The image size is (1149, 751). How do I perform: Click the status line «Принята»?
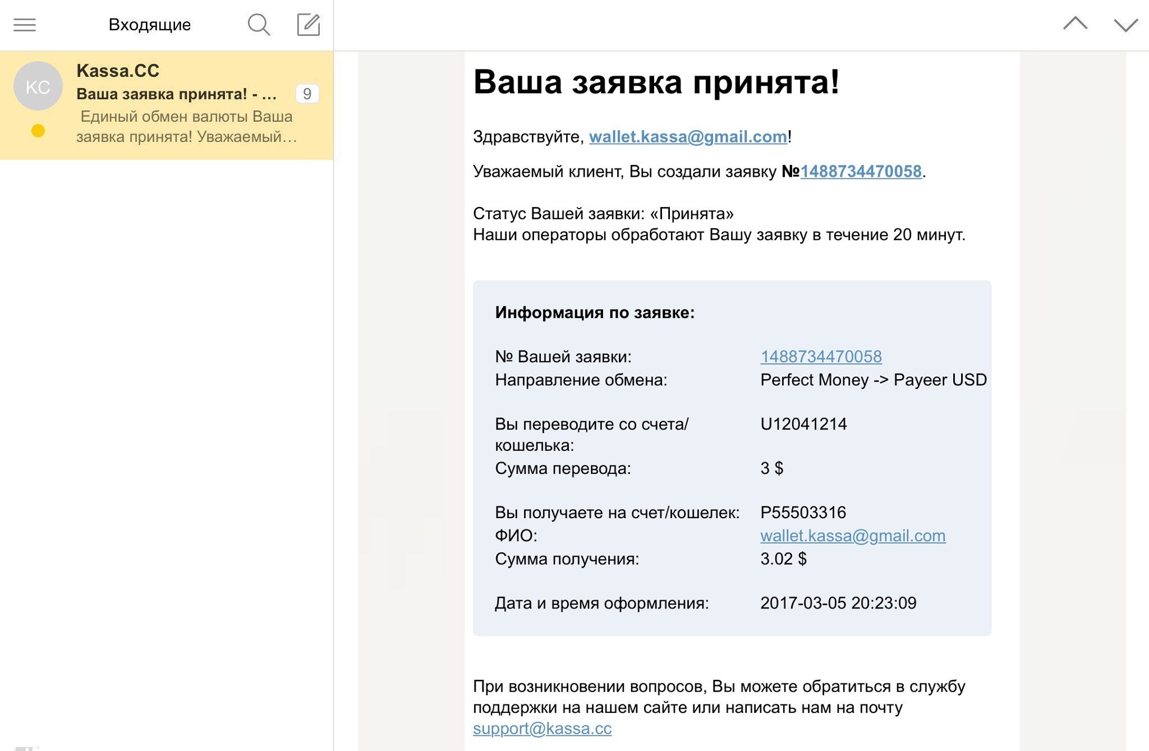(x=603, y=214)
